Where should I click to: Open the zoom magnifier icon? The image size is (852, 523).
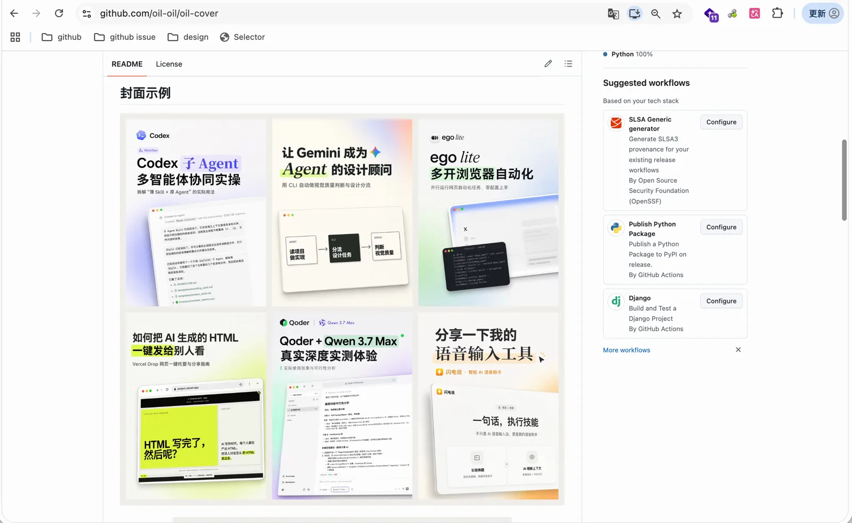click(656, 14)
